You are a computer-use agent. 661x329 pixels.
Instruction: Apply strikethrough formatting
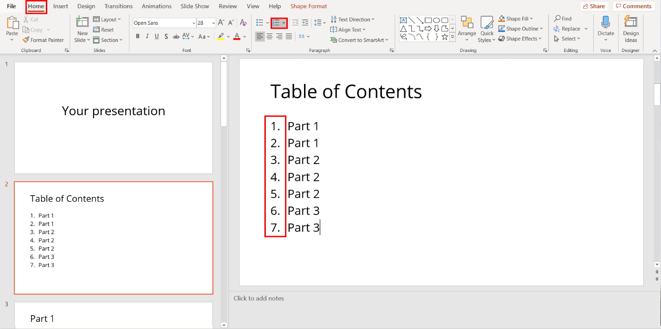(x=176, y=36)
